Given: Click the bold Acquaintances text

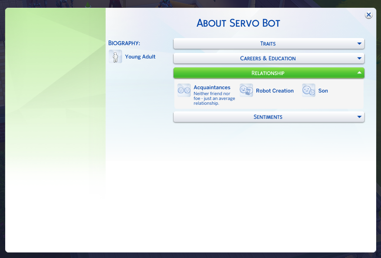Looking at the screenshot, I should coord(212,87).
